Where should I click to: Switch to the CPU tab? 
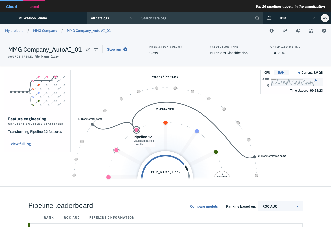click(267, 73)
